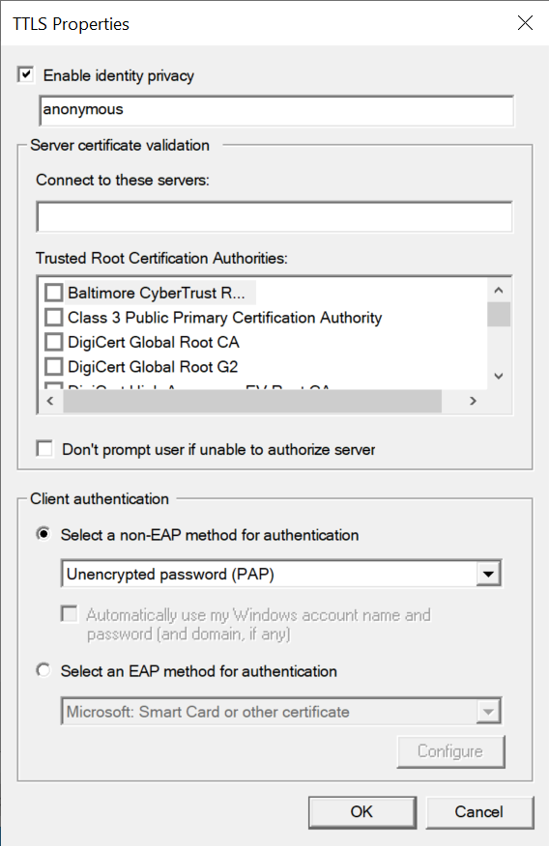Click certificate list scroll down arrow
This screenshot has width=549, height=846.
coord(499,376)
